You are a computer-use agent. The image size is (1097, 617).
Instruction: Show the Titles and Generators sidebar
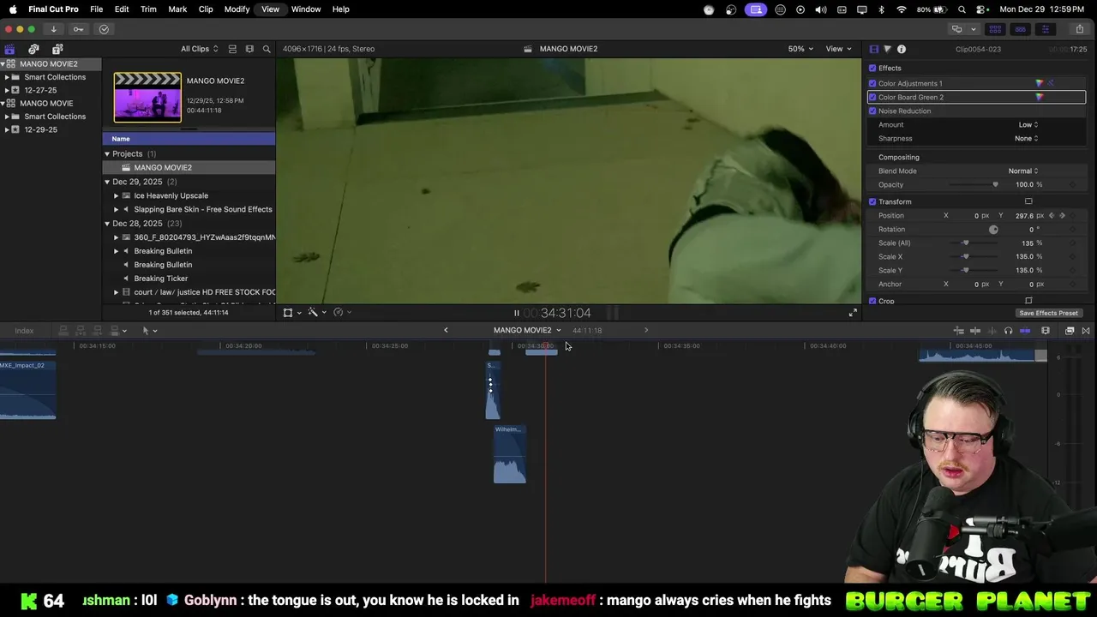coord(57,49)
